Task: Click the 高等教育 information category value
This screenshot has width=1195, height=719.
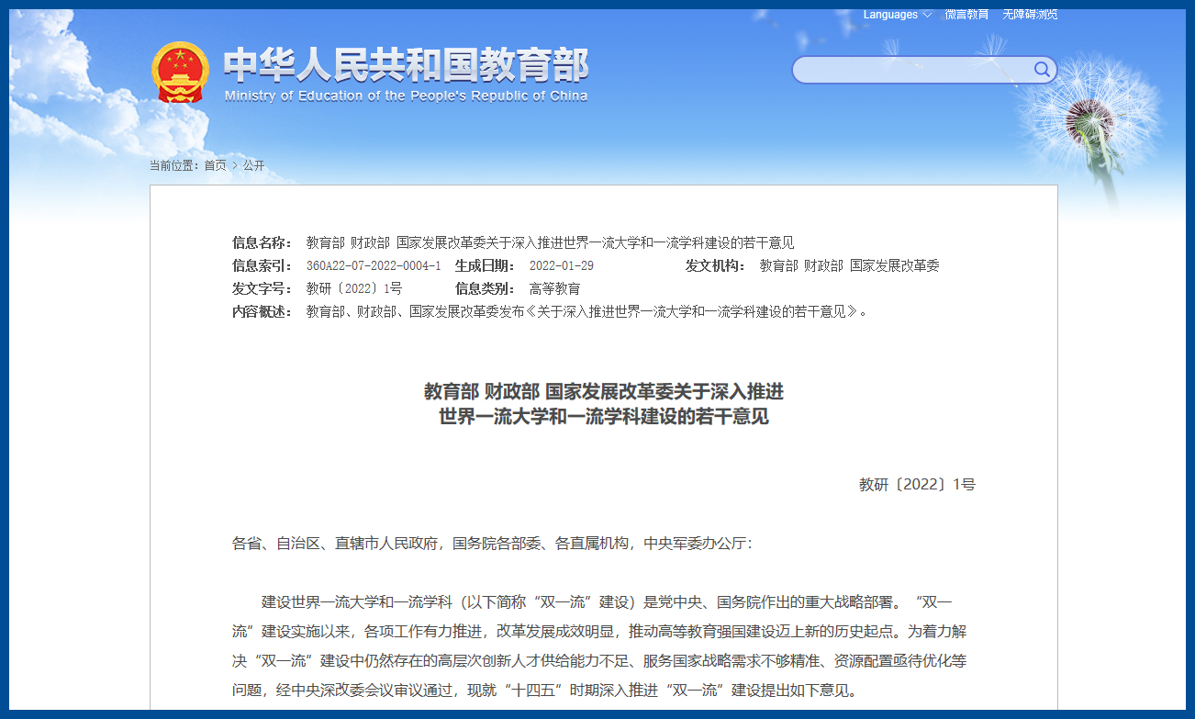Action: tap(554, 288)
